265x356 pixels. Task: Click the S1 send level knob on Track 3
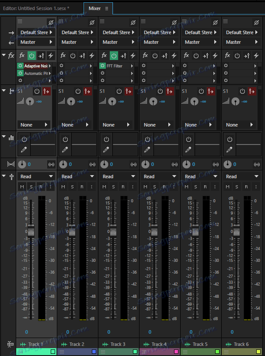[112, 102]
